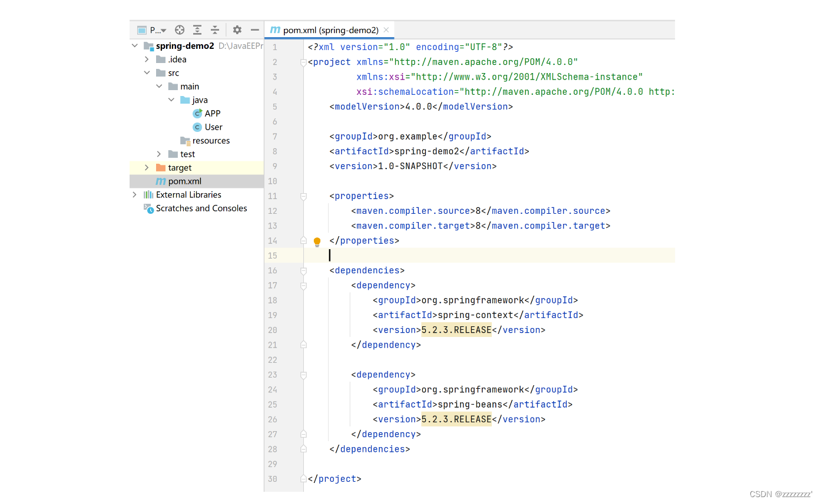Open the Project panel settings gear
The image size is (821, 503).
coord(236,29)
